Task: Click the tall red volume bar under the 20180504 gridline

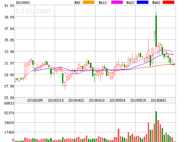Action: (119, 135)
